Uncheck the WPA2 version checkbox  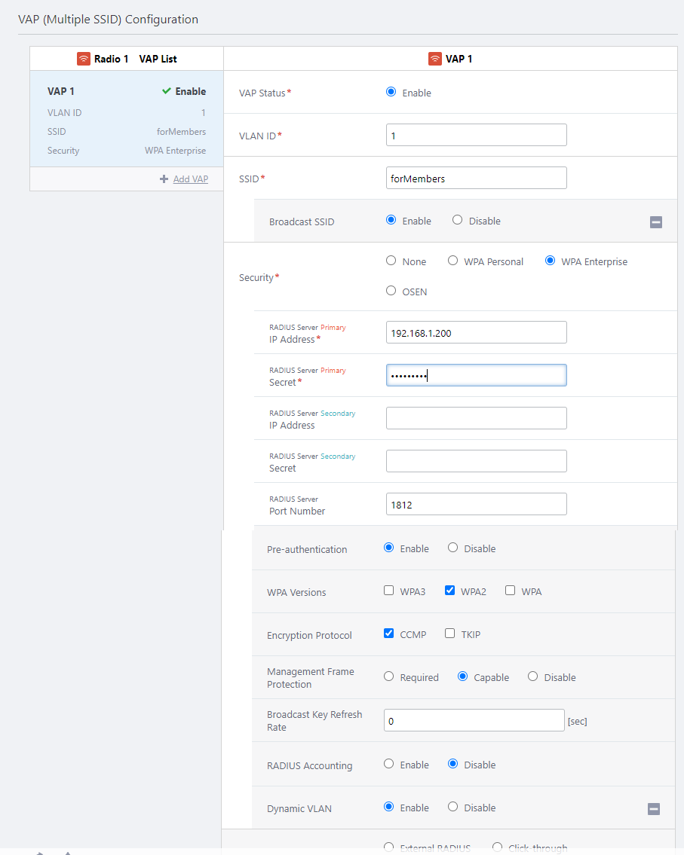tap(450, 591)
